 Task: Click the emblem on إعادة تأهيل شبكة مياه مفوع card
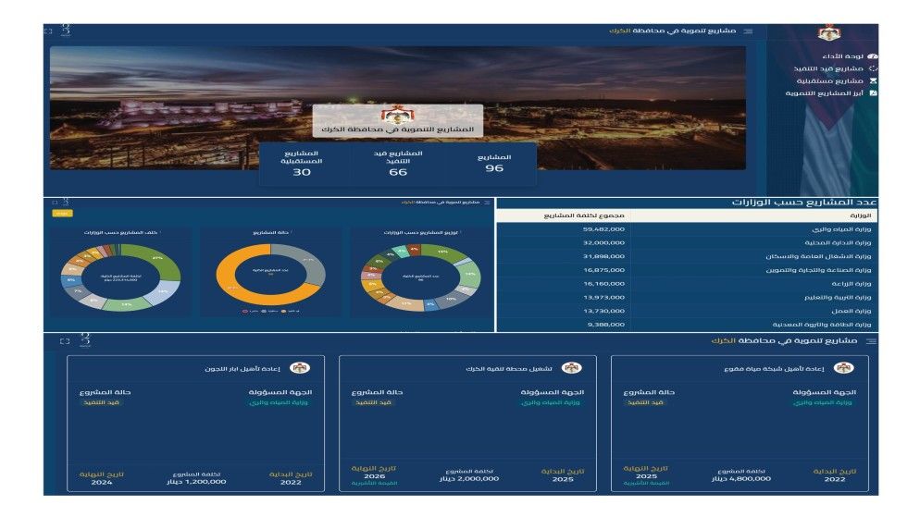844,368
